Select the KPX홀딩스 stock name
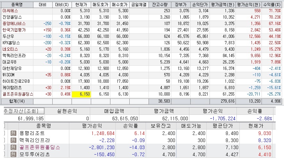284x160 pixels. pyautogui.click(x=11, y=43)
